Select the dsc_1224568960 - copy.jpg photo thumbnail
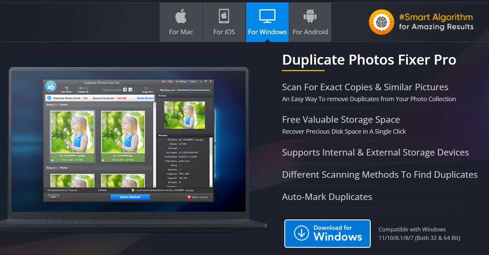Viewport: 489px width, 255px height. tap(72, 132)
